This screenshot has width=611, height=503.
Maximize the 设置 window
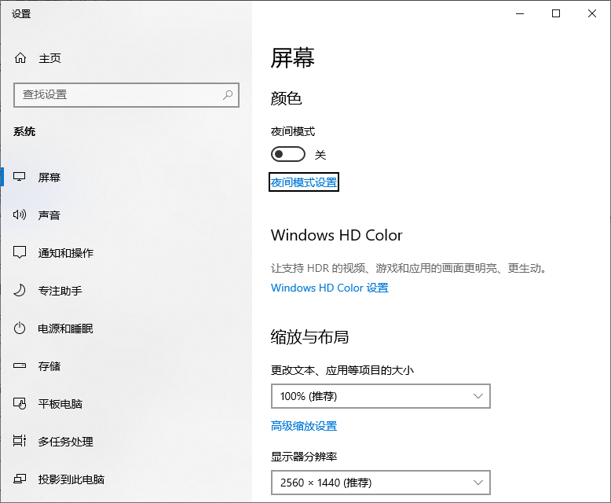click(556, 13)
